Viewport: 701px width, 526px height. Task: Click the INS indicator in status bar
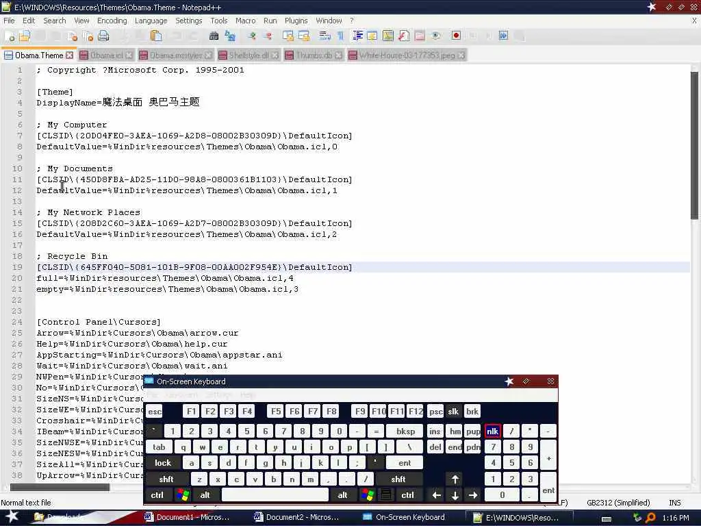[x=674, y=502]
